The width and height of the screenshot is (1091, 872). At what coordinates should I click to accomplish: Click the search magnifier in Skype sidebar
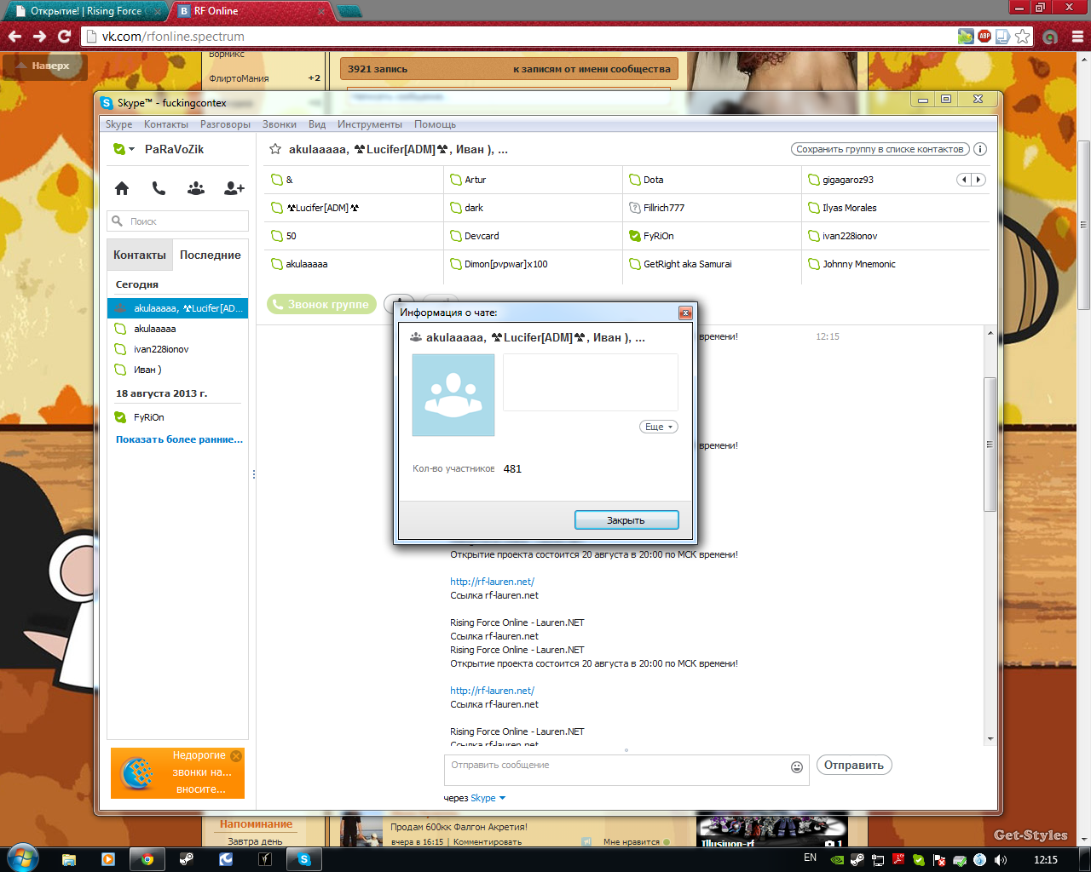pos(118,221)
